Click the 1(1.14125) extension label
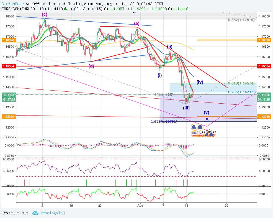The image size is (273, 218). pyautogui.click(x=164, y=94)
